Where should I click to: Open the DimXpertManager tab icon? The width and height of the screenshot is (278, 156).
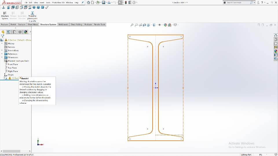pyautogui.click(x=20, y=32)
